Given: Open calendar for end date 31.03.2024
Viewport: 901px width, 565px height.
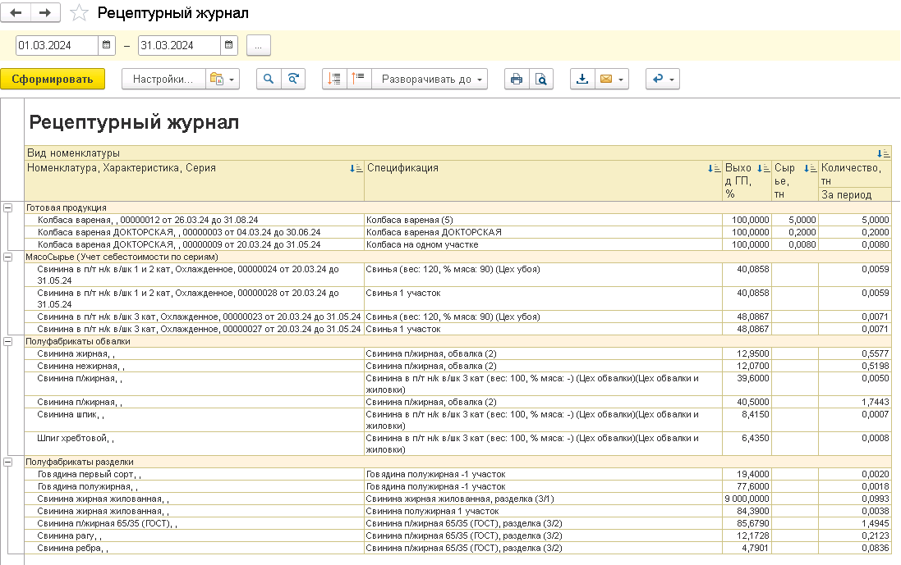Looking at the screenshot, I should click(x=229, y=45).
